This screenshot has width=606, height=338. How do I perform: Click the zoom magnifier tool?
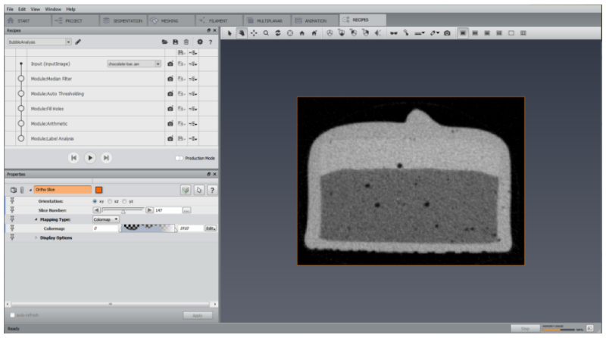pos(266,33)
